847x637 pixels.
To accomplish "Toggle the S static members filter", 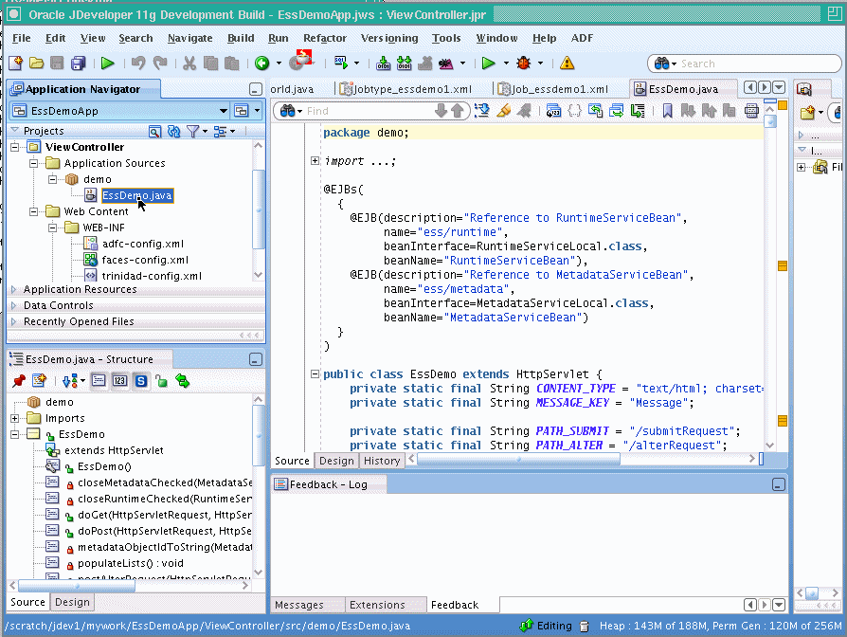I will tap(140, 379).
